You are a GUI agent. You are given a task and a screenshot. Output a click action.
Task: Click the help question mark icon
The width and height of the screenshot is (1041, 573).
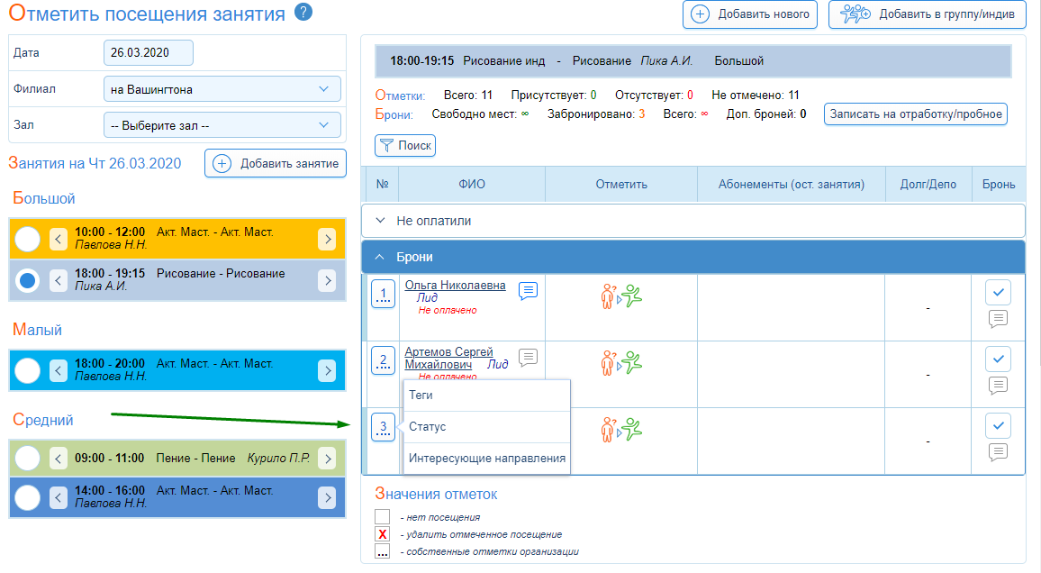point(304,13)
